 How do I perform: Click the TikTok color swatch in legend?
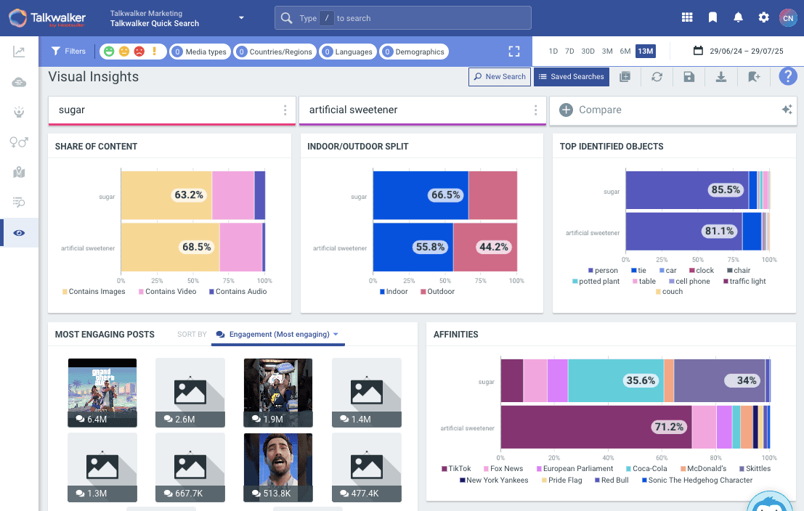coord(444,469)
